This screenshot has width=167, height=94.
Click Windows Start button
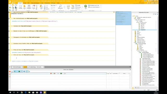[x=10, y=92]
